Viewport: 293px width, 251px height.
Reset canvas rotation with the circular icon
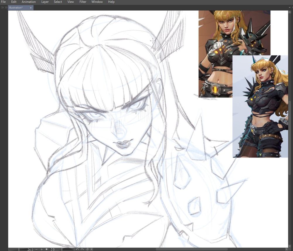87,249
